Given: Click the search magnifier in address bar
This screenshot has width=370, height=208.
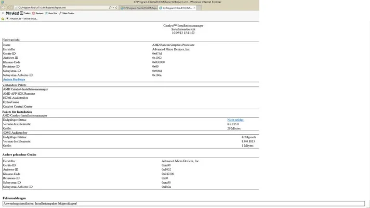Looking at the screenshot, I should coord(110,8).
